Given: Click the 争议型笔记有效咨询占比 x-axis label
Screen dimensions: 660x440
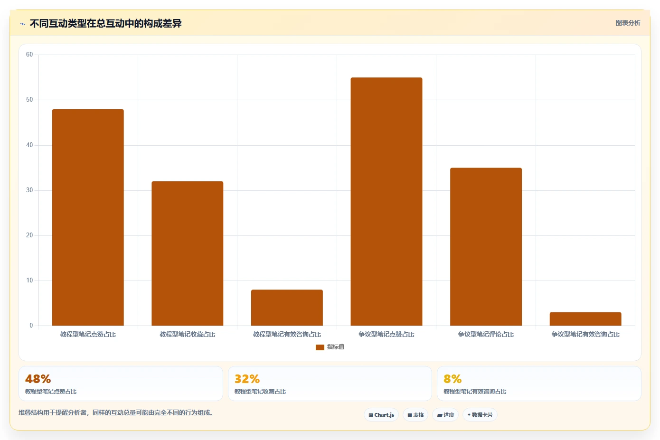Looking at the screenshot, I should (585, 334).
